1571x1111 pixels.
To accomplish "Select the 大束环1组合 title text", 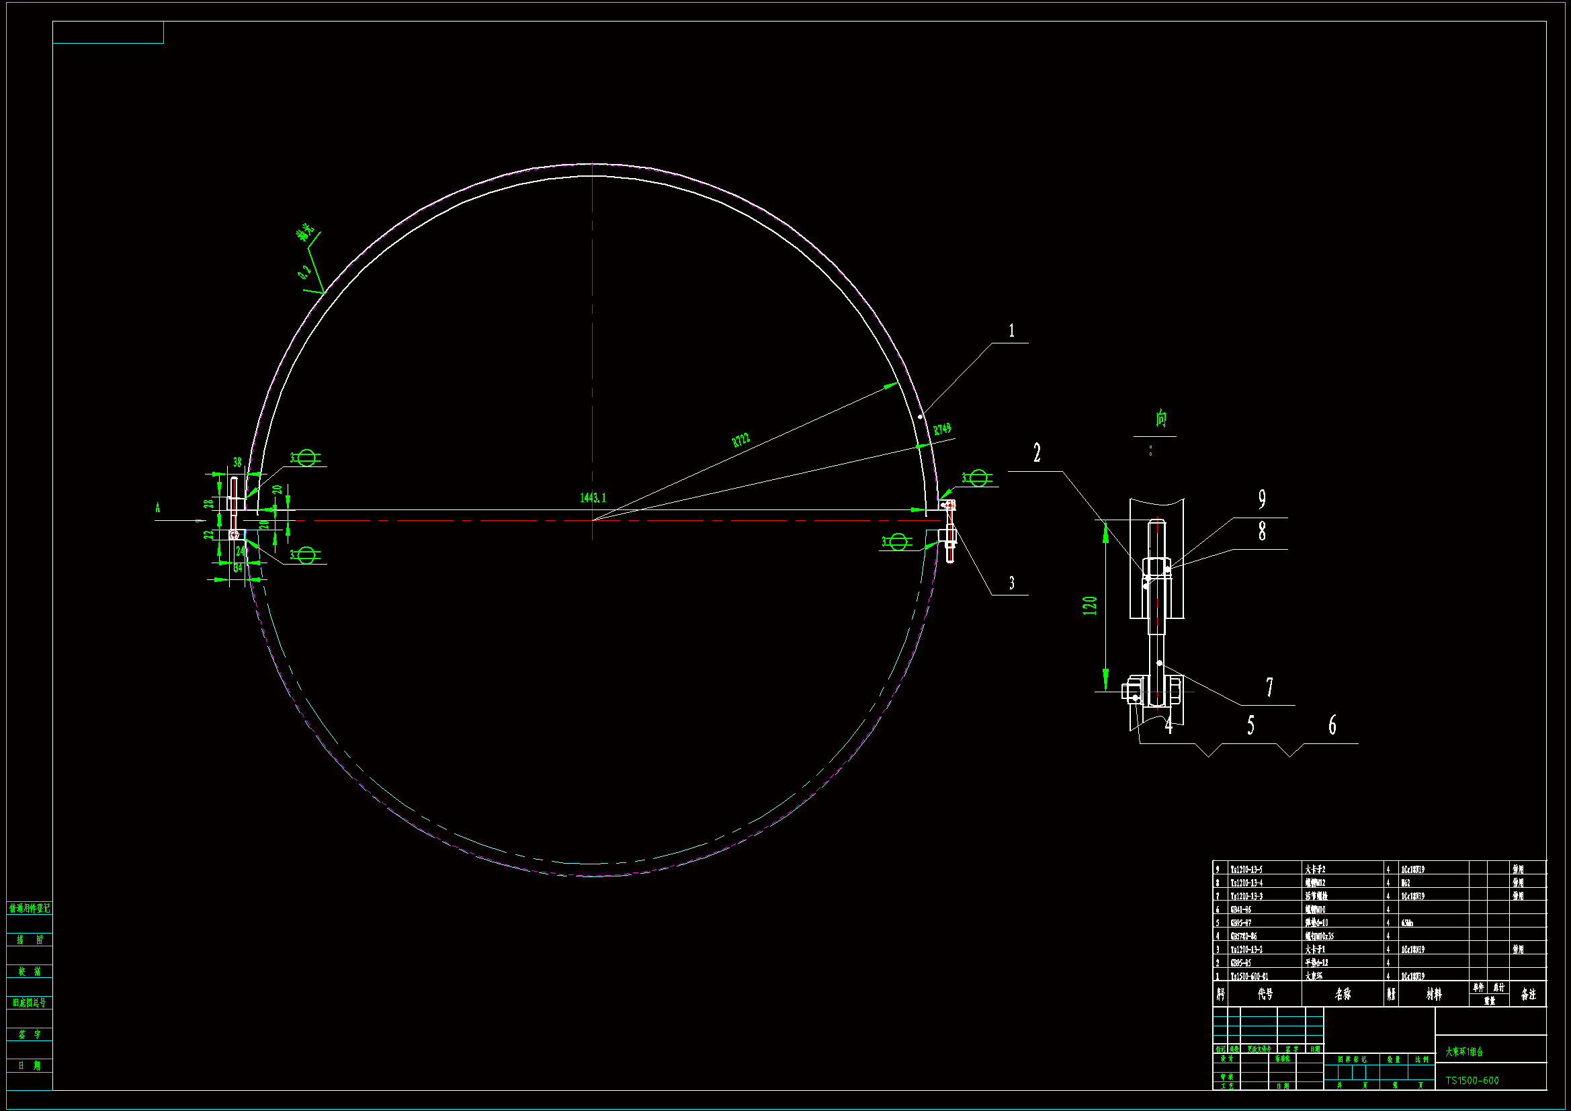I will 1464,1051.
